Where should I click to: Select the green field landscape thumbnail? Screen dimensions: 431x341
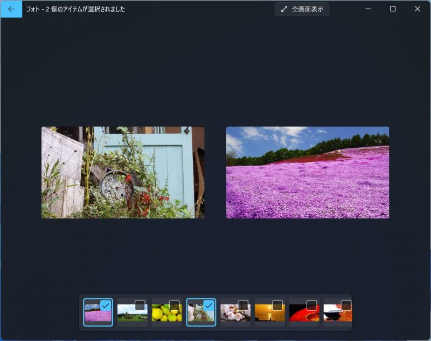coord(132,312)
